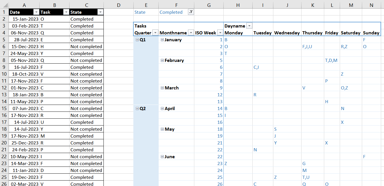The width and height of the screenshot is (384, 186).
Task: Select the date cell 25-Dec-2023
Action: (x=24, y=143)
